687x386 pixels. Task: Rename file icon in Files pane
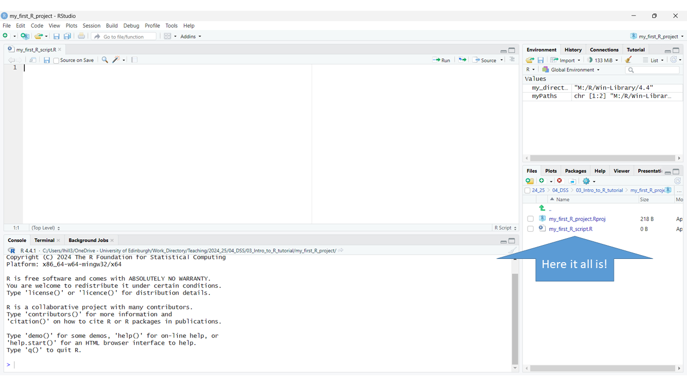(x=573, y=181)
